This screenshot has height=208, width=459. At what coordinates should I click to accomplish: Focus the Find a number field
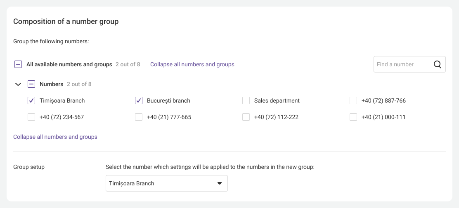[401, 64]
